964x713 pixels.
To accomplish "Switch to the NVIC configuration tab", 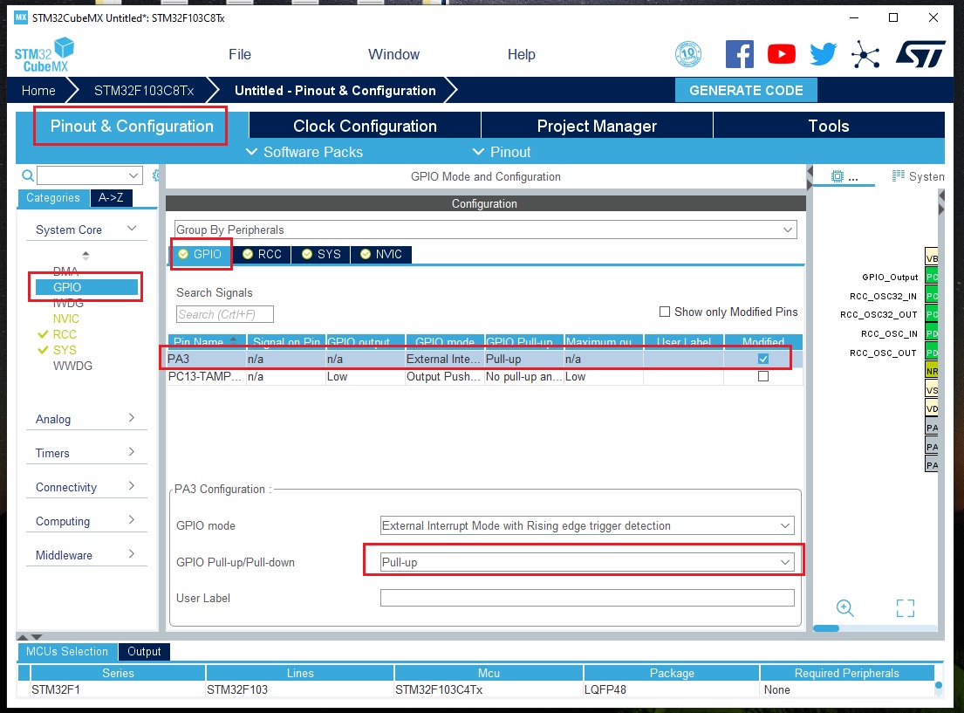I will pyautogui.click(x=381, y=254).
